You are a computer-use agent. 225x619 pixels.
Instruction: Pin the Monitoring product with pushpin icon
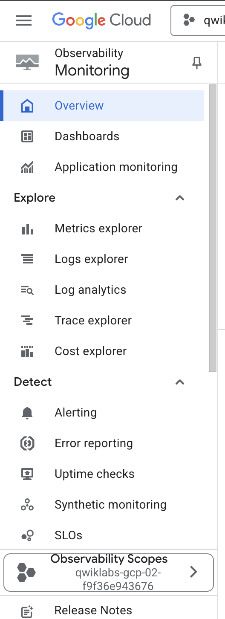coord(196,63)
